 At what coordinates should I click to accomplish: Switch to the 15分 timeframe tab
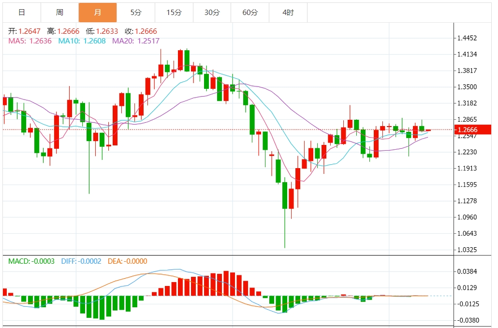[x=174, y=13]
